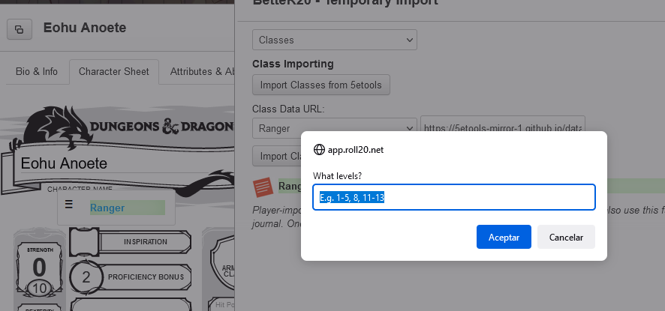Image resolution: width=665 pixels, height=311 pixels.
Task: Open the Ranger class dropdown
Action: 335,128
